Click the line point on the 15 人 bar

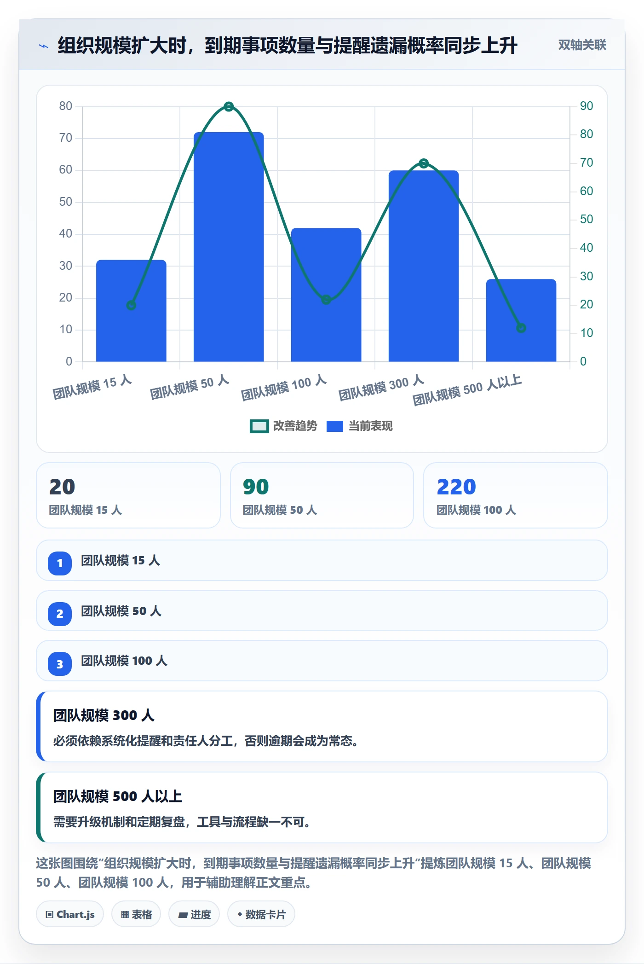click(x=131, y=305)
